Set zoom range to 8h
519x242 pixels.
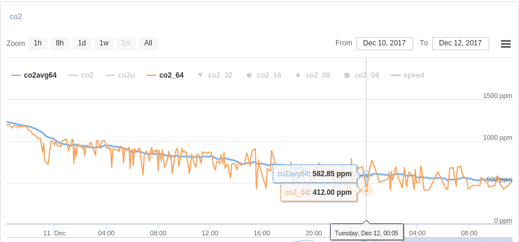point(60,43)
